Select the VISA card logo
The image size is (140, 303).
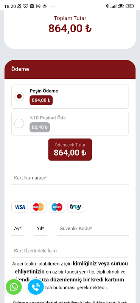[x=20, y=207]
